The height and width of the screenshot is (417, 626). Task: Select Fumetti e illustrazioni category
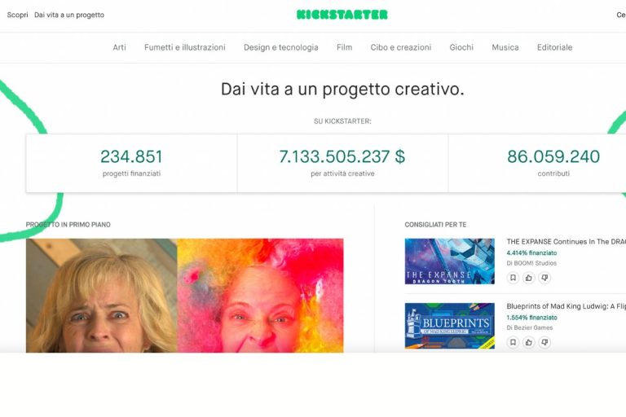tap(185, 47)
